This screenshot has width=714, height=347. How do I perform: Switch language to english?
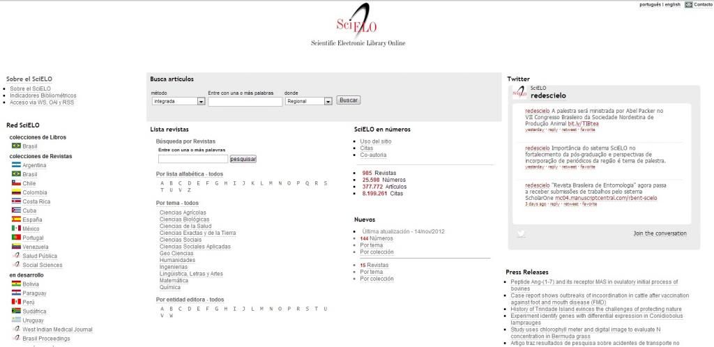[673, 5]
